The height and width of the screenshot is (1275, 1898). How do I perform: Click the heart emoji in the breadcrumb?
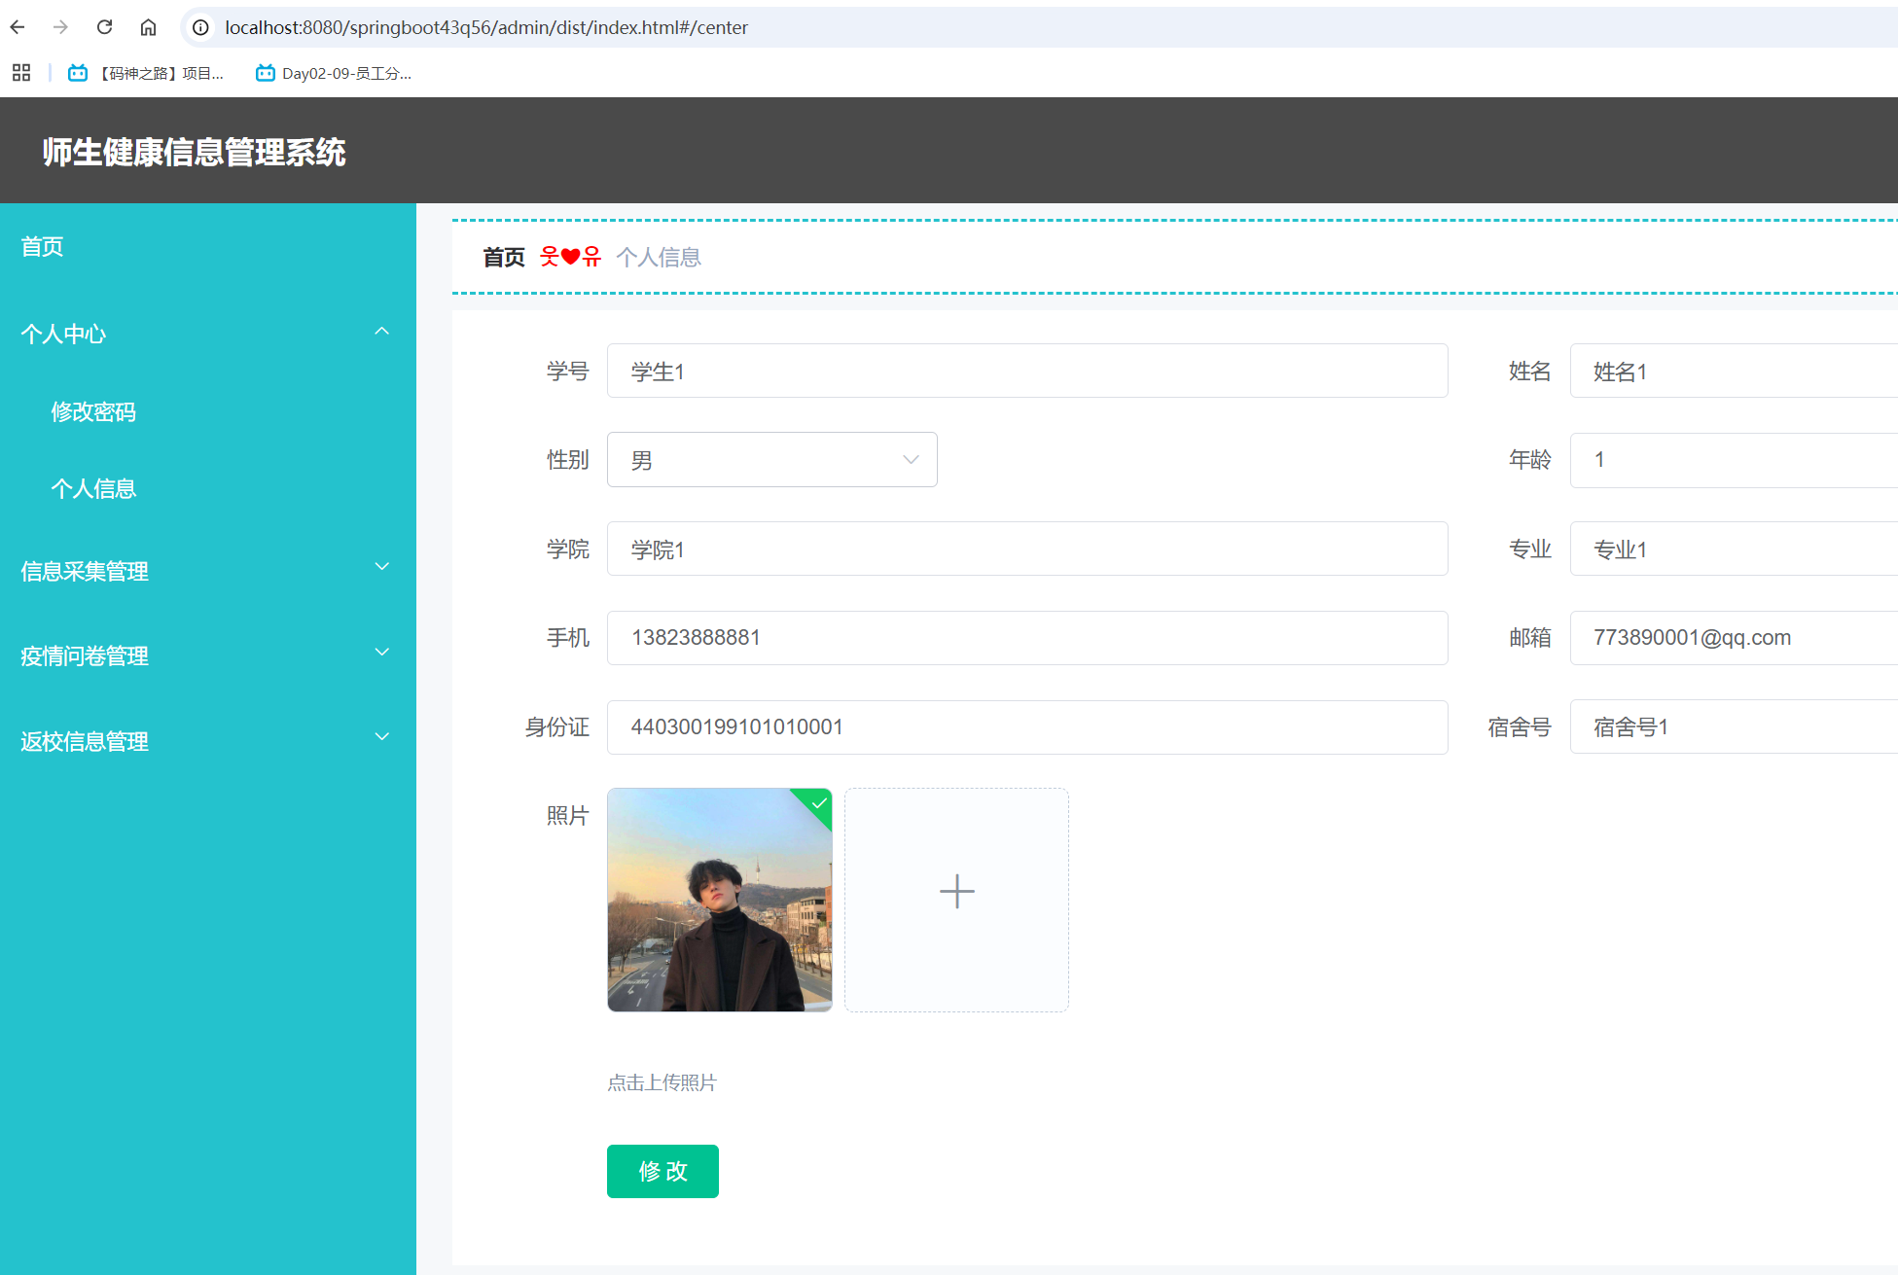[570, 256]
